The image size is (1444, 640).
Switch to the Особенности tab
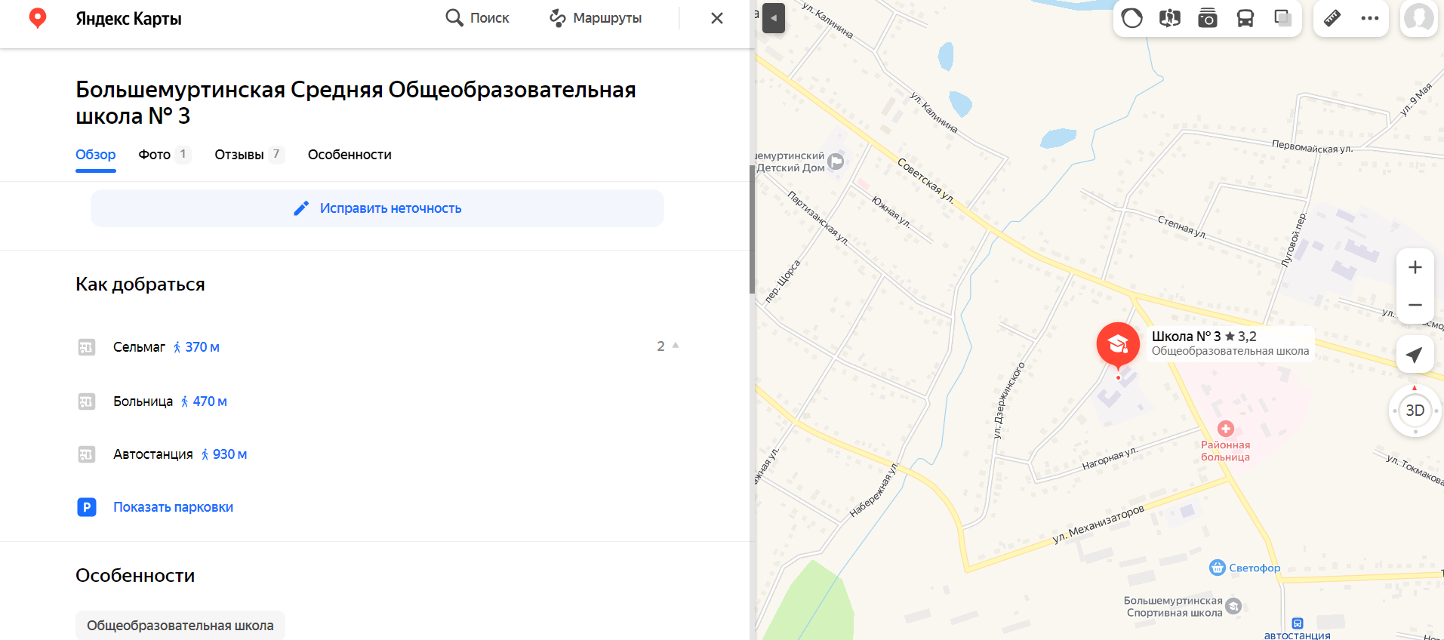click(x=349, y=155)
